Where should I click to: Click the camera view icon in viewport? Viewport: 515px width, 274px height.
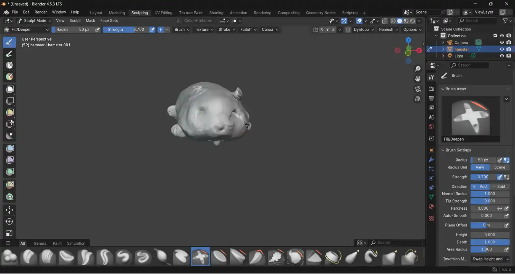(417, 89)
